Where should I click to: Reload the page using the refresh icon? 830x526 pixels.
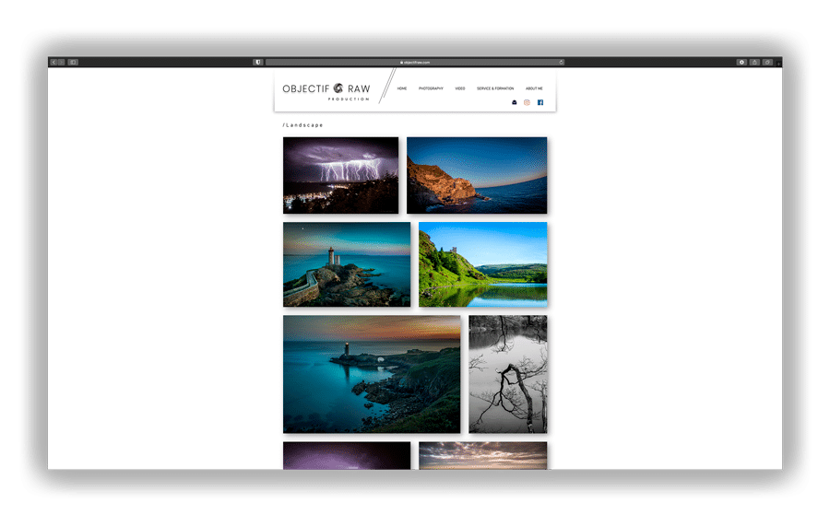(x=561, y=63)
